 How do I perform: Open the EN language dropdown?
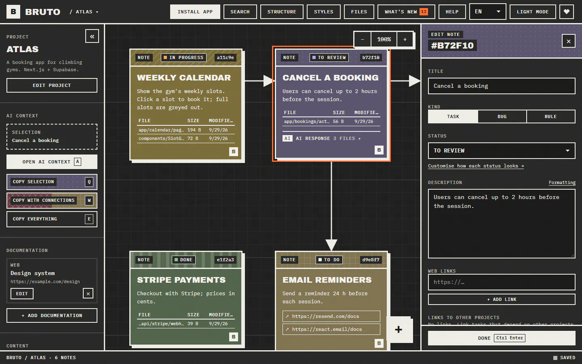tap(487, 12)
